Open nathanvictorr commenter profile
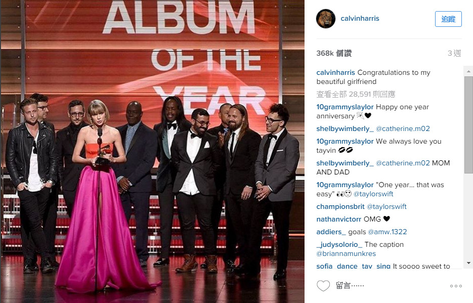Screen dimensions: 473x303 339,219
